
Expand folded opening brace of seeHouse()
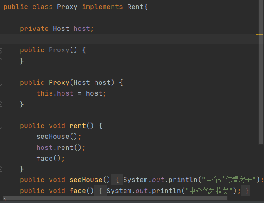117,180
